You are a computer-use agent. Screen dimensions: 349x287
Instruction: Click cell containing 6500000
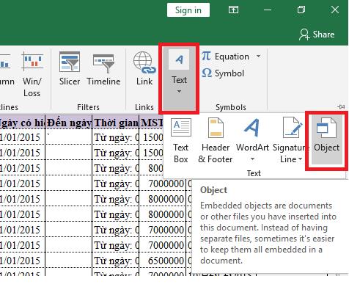(x=166, y=261)
